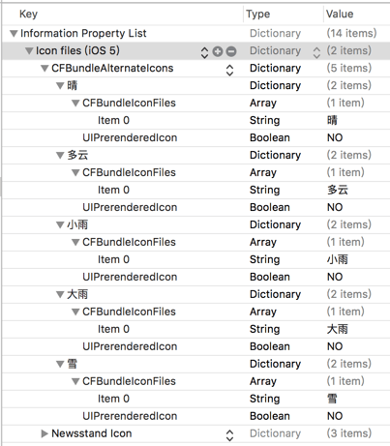Select UIPrerenderedIcon key under 大雨
This screenshot has width=390, height=446.
[130, 346]
